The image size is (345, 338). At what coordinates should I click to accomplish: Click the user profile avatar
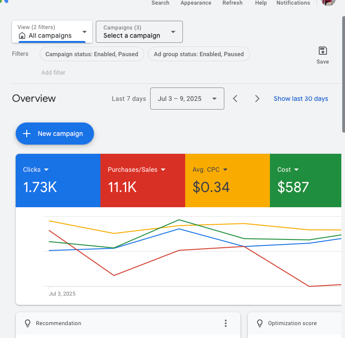point(328,2)
